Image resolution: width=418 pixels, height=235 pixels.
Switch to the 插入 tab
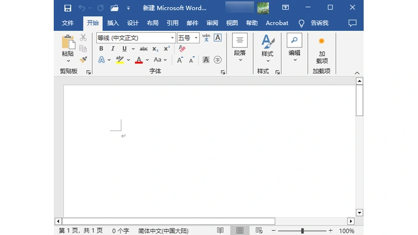point(113,23)
